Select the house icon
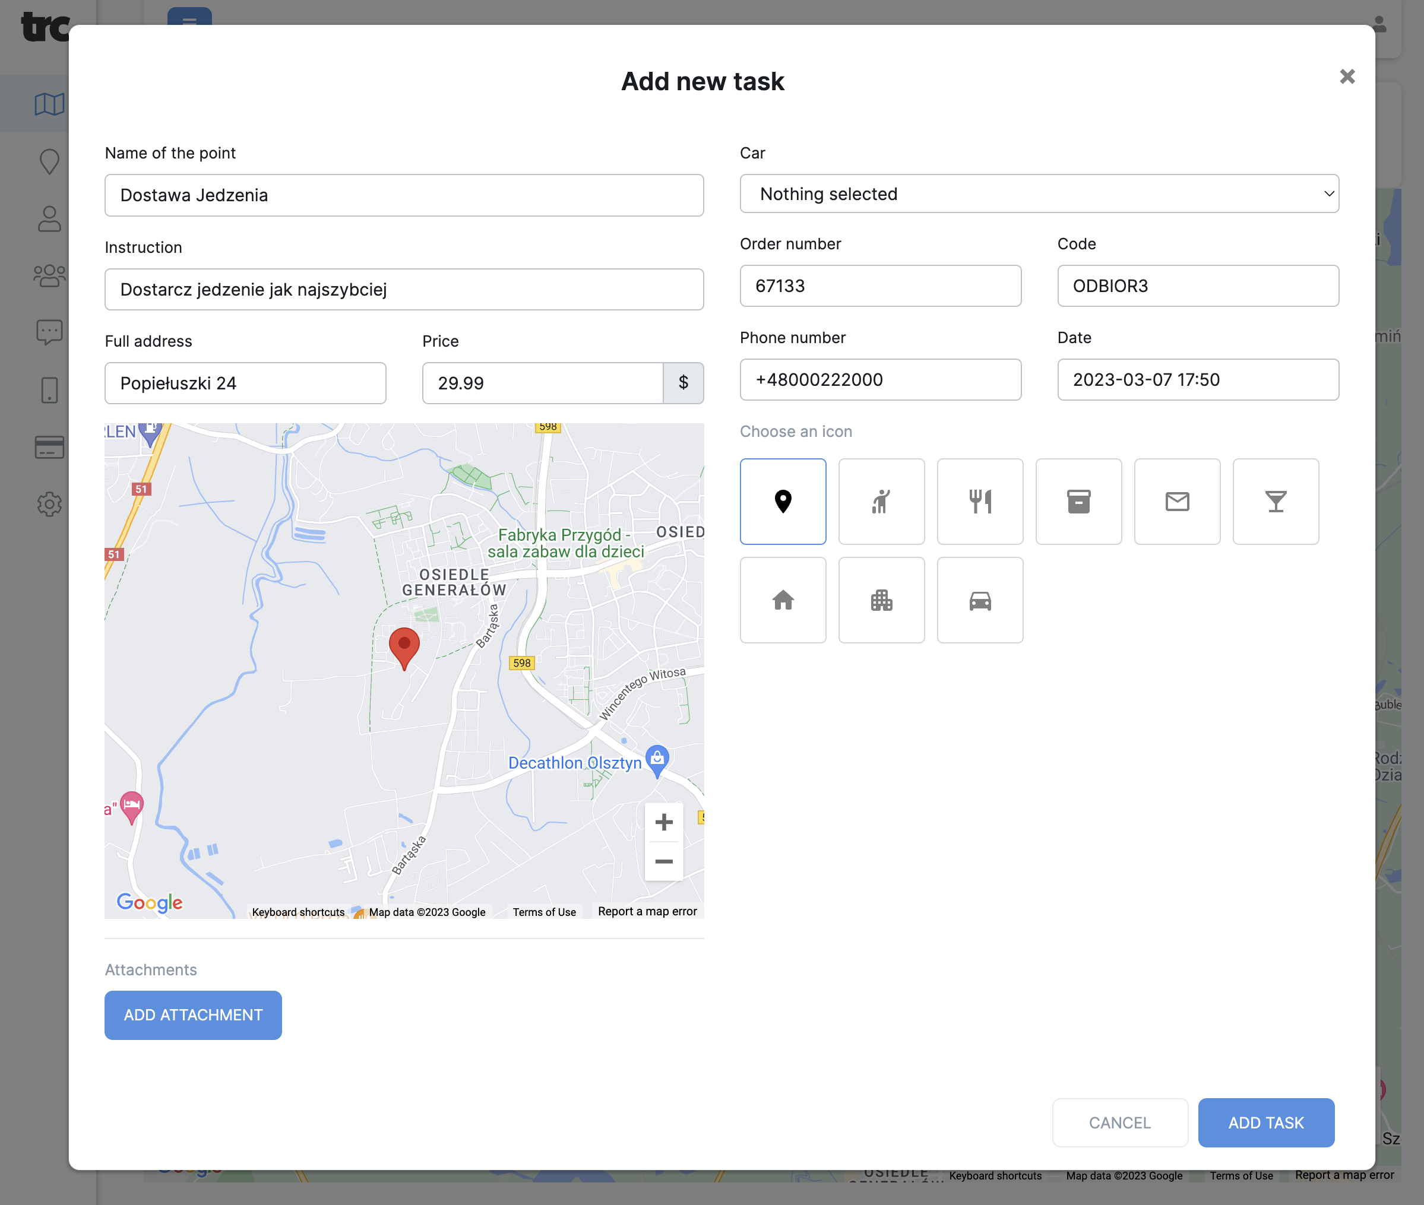Viewport: 1424px width, 1205px height. tap(783, 600)
